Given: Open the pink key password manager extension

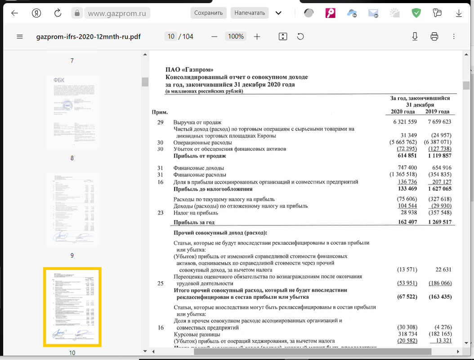Looking at the screenshot, I should click(330, 13).
